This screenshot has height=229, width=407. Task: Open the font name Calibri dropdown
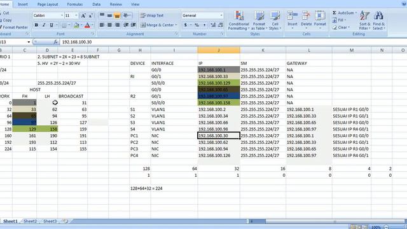pos(62,15)
